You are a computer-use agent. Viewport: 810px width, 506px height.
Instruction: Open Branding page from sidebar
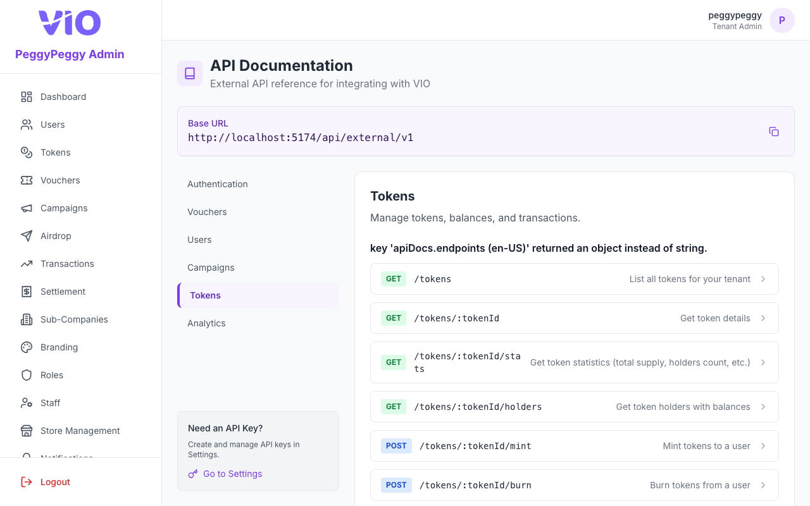pyautogui.click(x=81, y=347)
